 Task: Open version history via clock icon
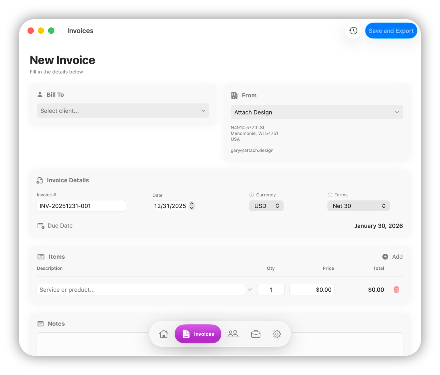click(x=353, y=31)
